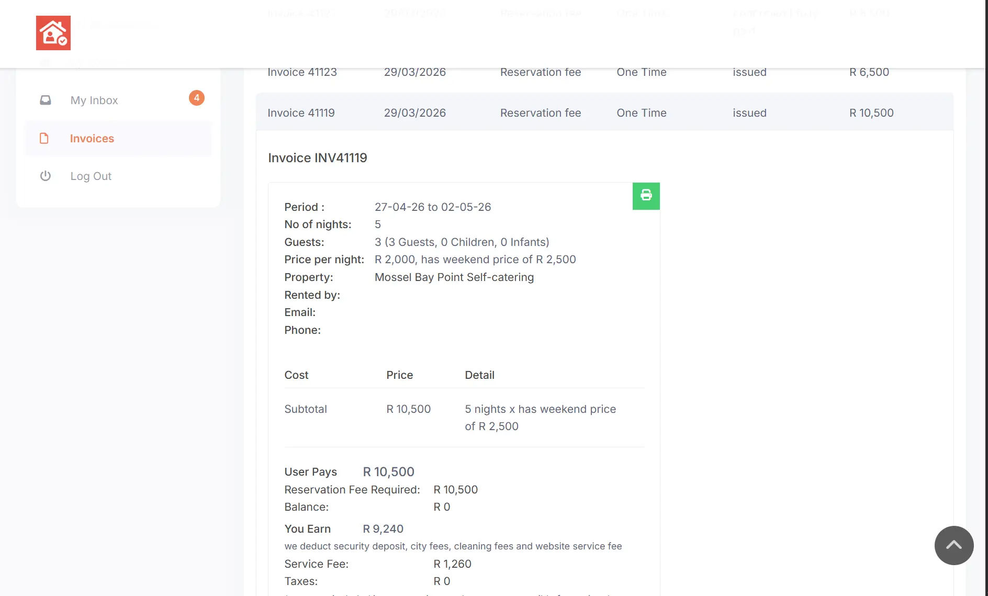Click Reservation fee in the Invoice 41119 row
988x596 pixels.
point(540,113)
